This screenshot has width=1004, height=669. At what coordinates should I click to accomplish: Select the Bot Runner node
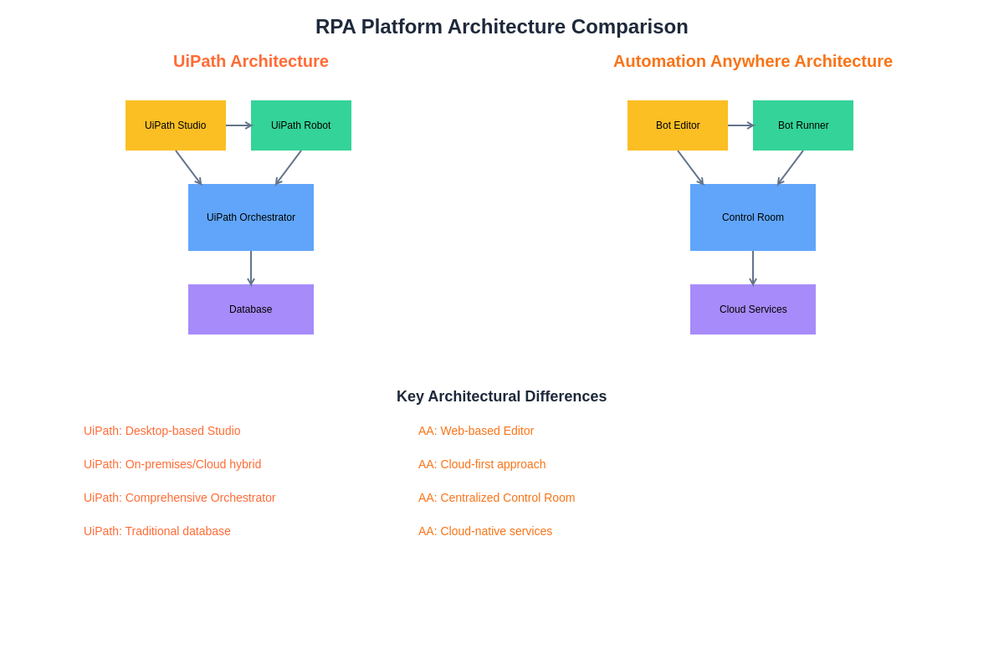pos(803,125)
